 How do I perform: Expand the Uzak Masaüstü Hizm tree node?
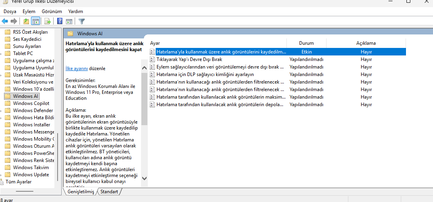tap(1, 75)
